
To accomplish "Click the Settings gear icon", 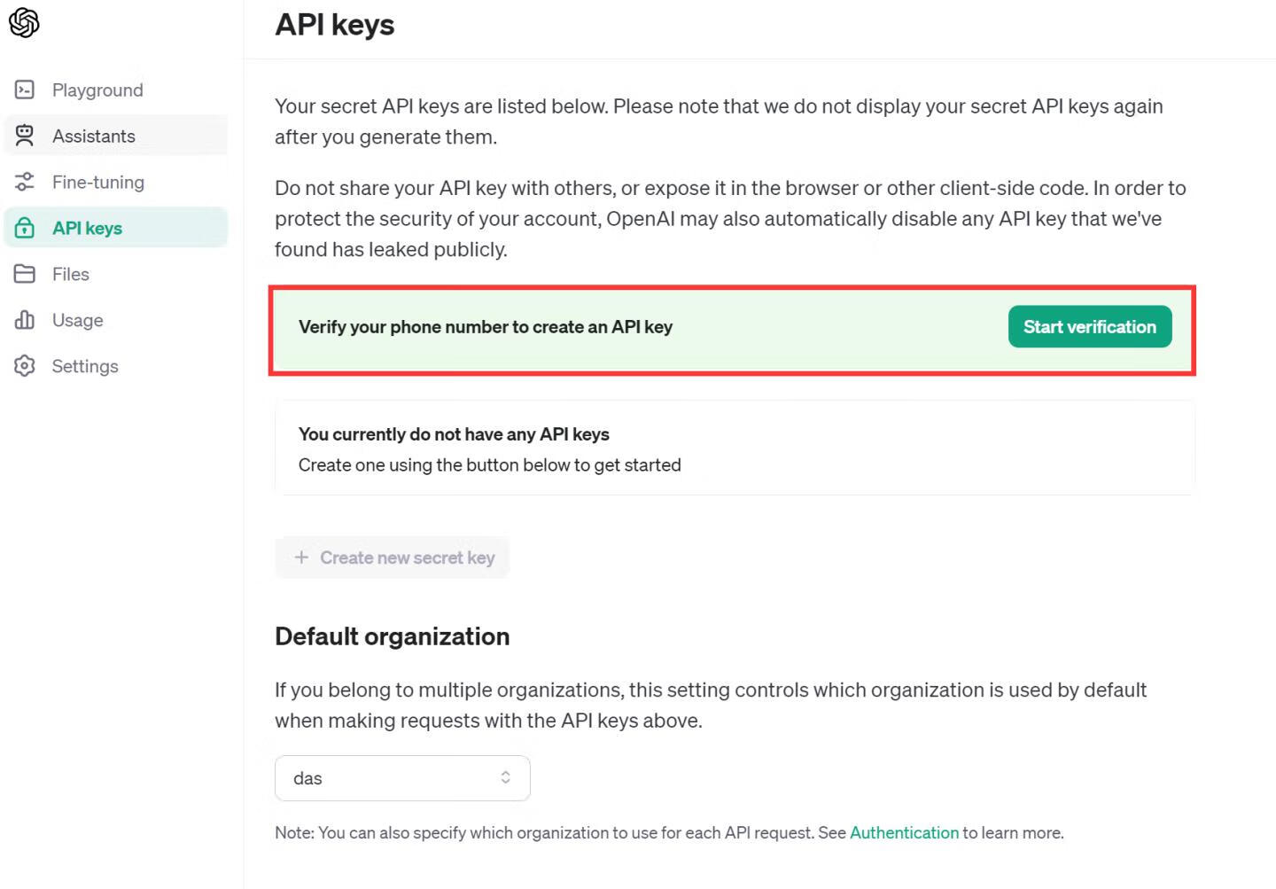I will pyautogui.click(x=25, y=366).
